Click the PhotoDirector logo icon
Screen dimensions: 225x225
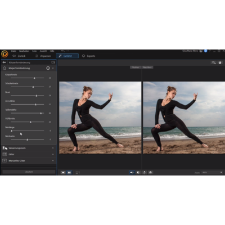4,54
